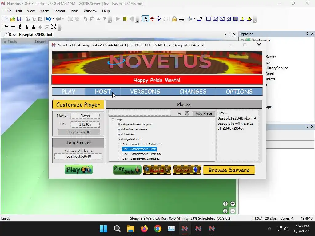Switch to the VERSIONS tab
Screen dimensions: 315x236
tap(145, 92)
